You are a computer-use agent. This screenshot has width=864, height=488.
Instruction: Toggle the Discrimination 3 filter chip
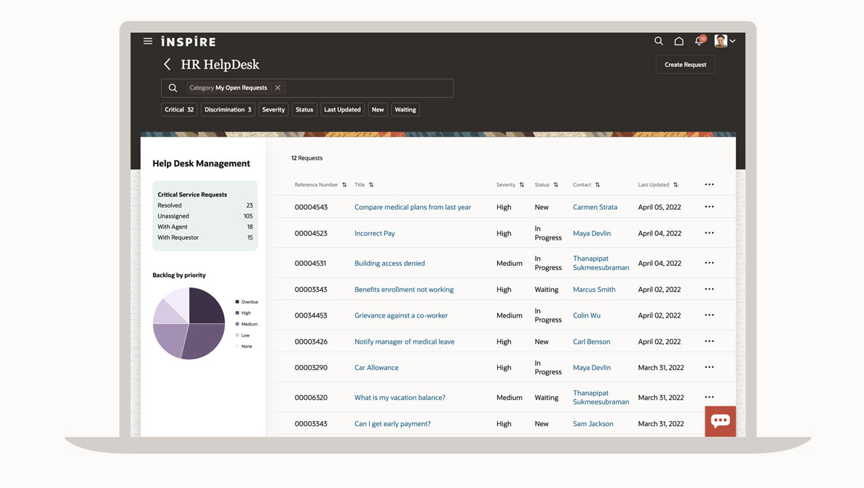pyautogui.click(x=228, y=109)
